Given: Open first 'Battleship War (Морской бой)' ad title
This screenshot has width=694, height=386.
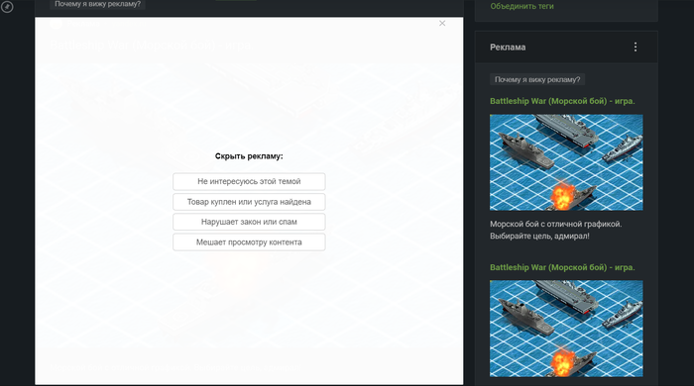Looking at the screenshot, I should coord(562,101).
